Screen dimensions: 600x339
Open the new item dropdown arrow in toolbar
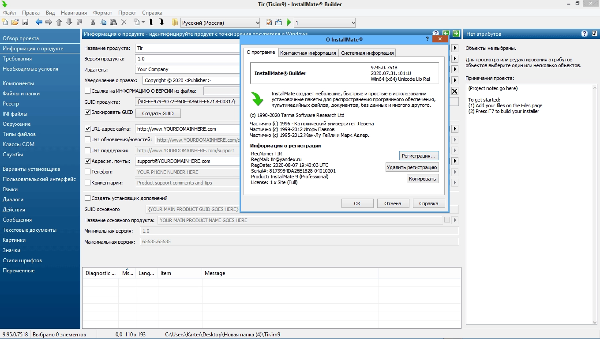tap(142, 22)
